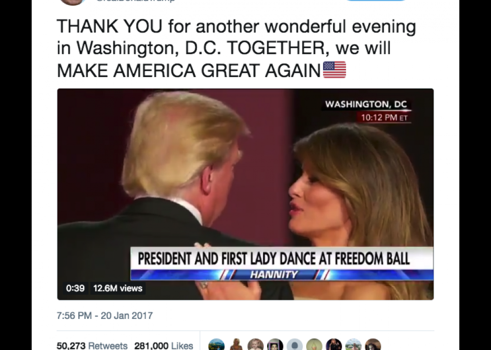Click the 12.6M views label
Image resolution: width=491 pixels, height=350 pixels.
(118, 288)
